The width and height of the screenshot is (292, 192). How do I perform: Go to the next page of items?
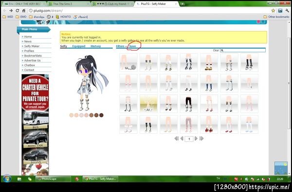pyautogui.click(x=196, y=139)
